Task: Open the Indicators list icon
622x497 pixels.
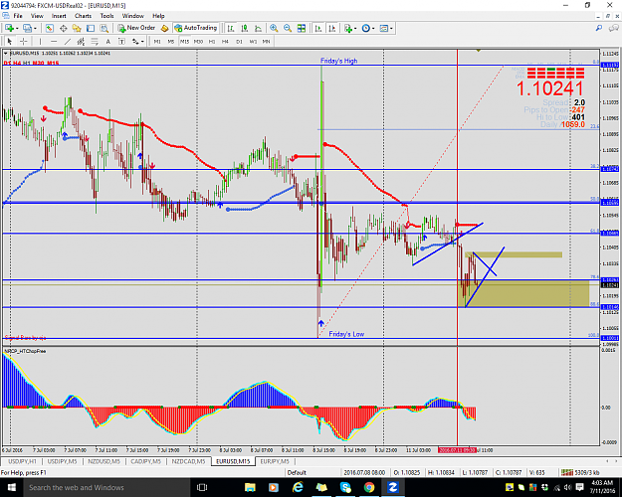Action: click(x=348, y=28)
